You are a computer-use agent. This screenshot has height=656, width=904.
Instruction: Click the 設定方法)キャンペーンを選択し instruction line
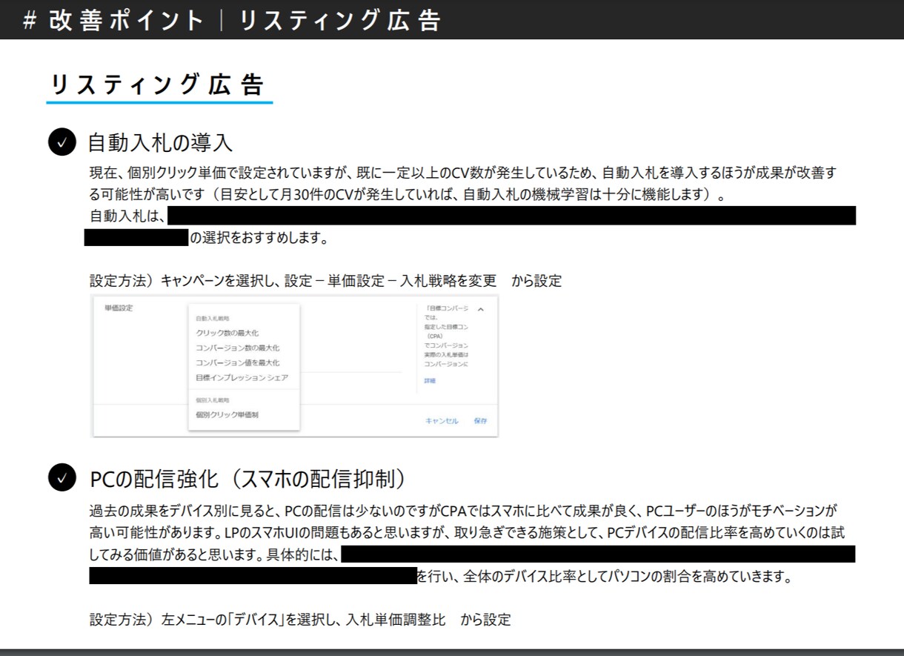(326, 281)
